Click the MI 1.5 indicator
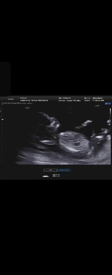Screen dimensions: 112x275 [87, 98]
